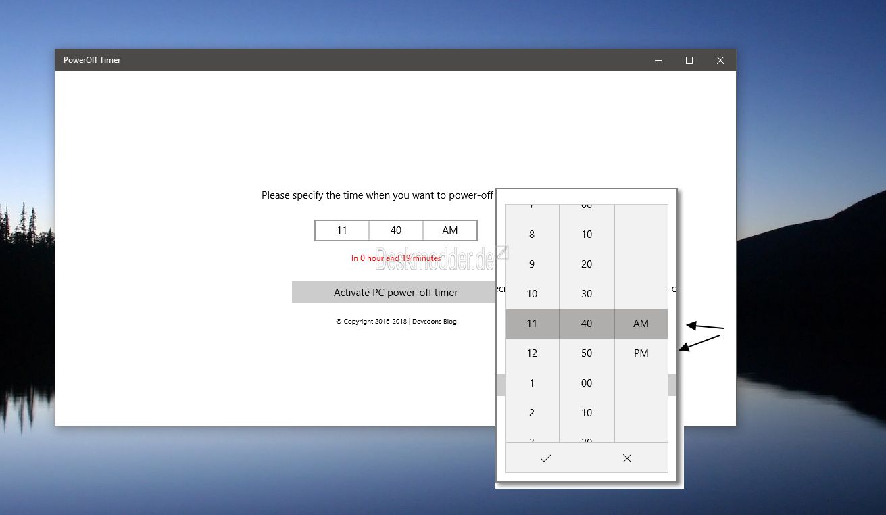
Task: Select hour 1 in the hour column
Action: pos(532,383)
